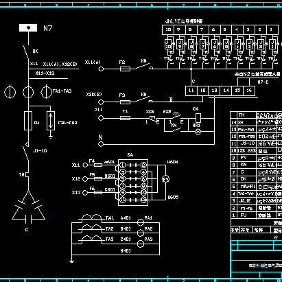Select the 1SB pushbutton label
Image resolution: width=282 pixels, height=282 pixels.
(x=150, y=112)
